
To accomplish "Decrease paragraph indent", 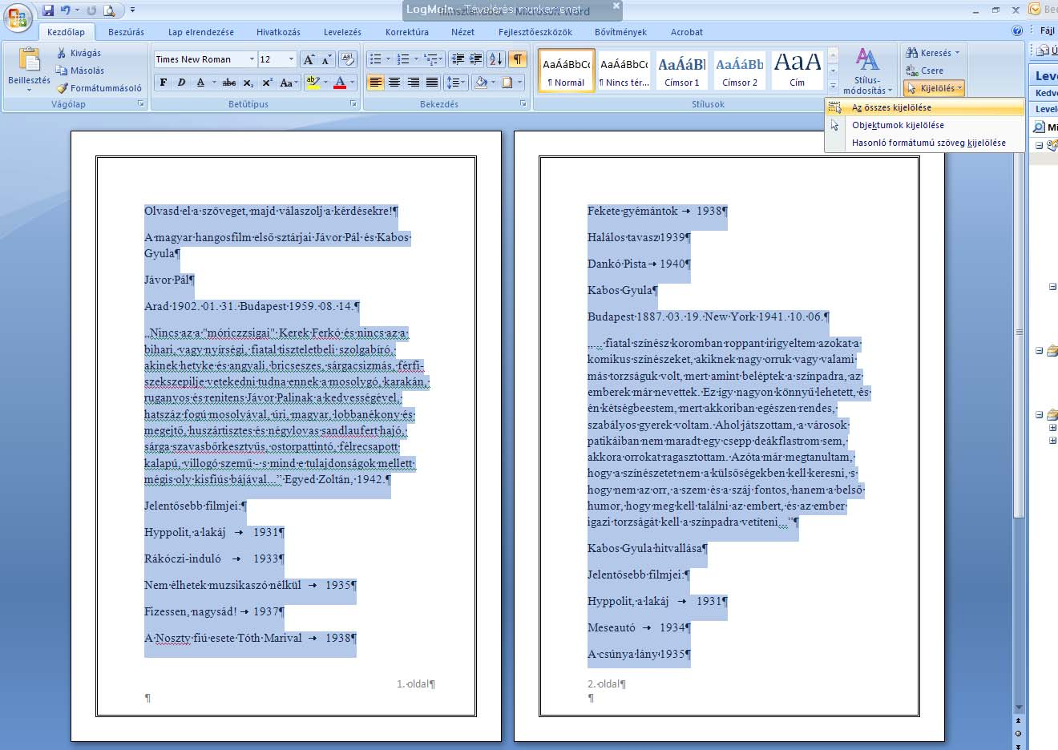I will [x=458, y=59].
